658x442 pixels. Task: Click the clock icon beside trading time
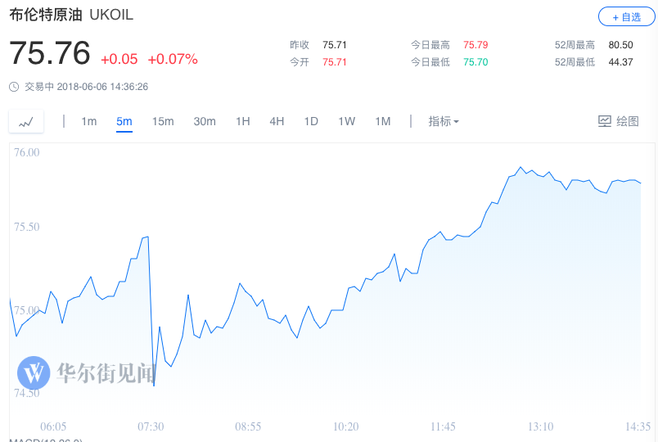click(x=14, y=87)
